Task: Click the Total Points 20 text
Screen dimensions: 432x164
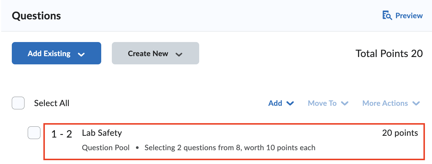Action: tap(389, 53)
